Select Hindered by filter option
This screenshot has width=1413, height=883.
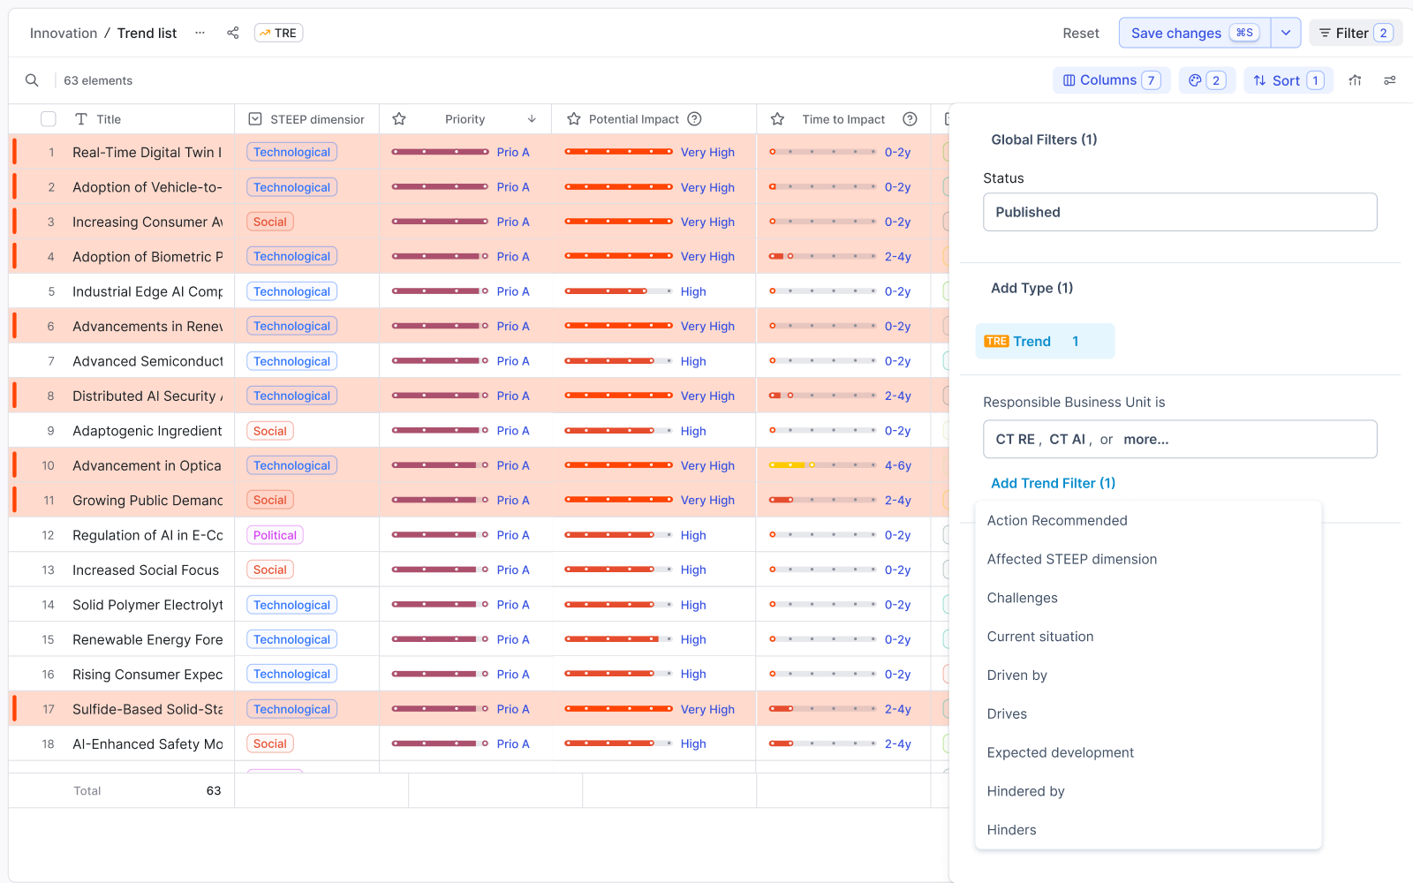tap(1025, 792)
